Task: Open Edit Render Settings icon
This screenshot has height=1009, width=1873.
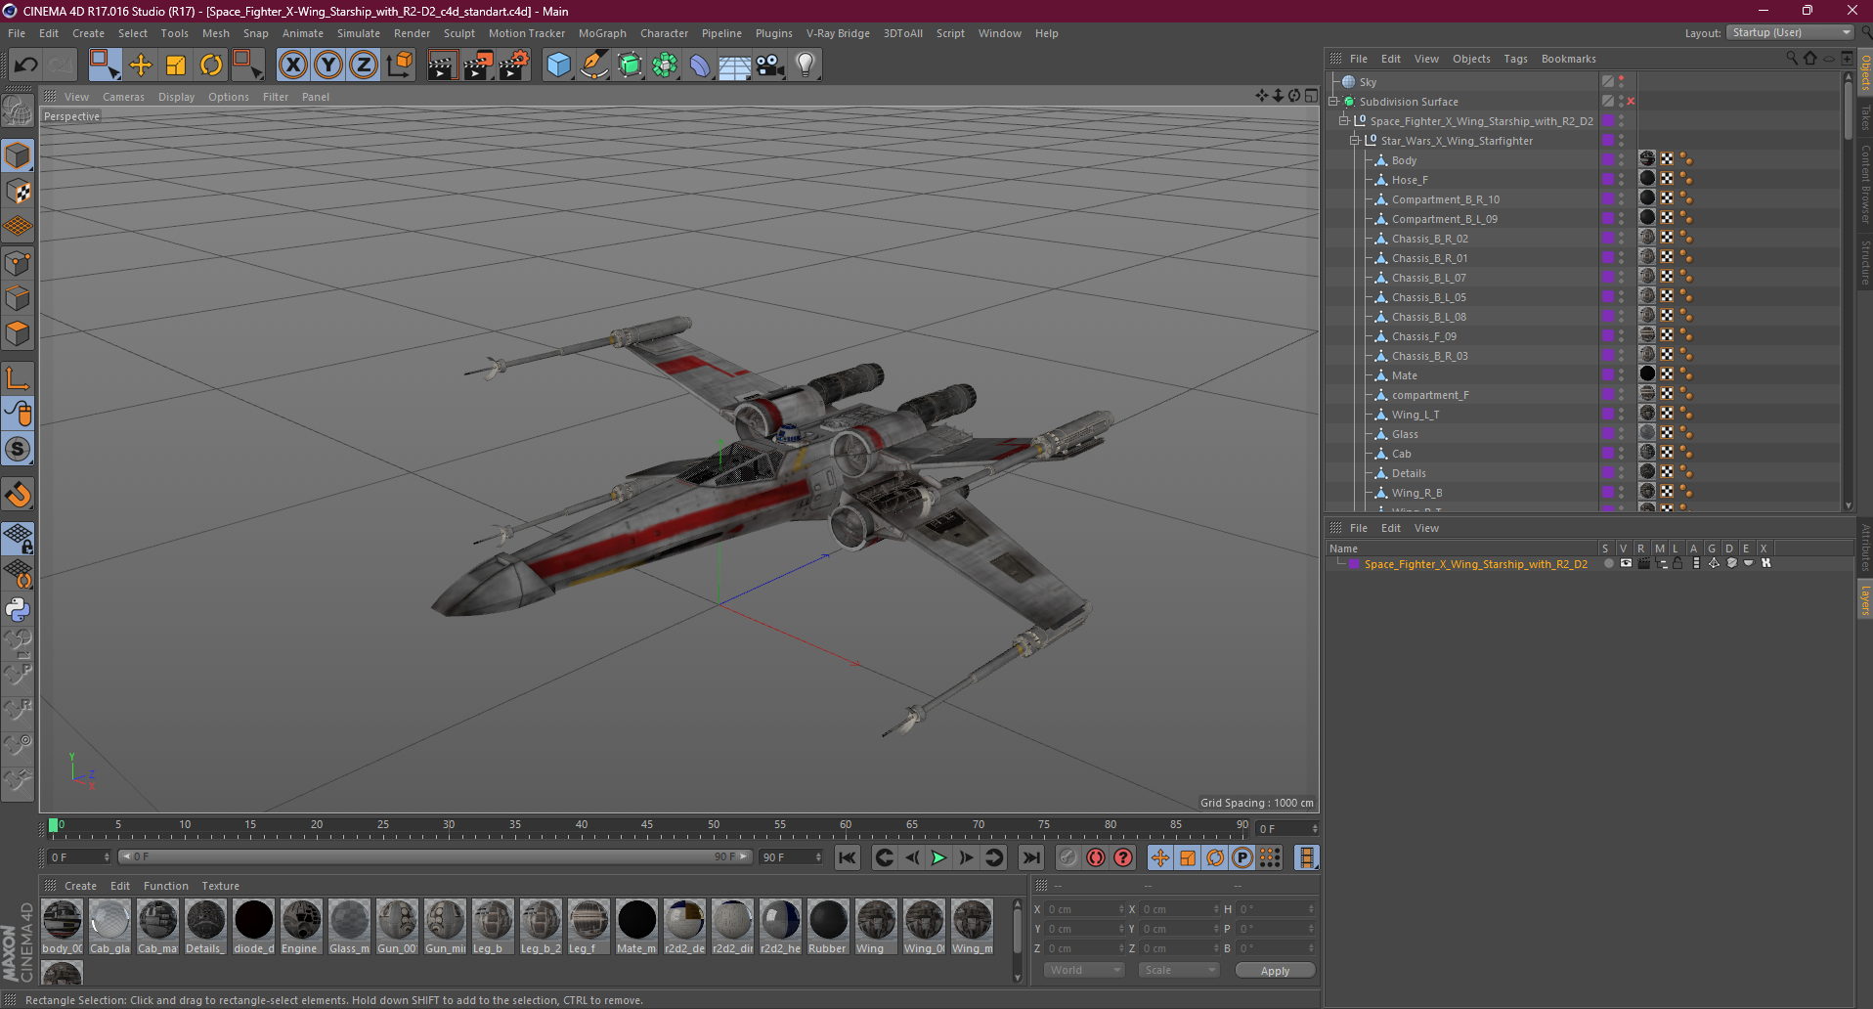Action: (514, 66)
